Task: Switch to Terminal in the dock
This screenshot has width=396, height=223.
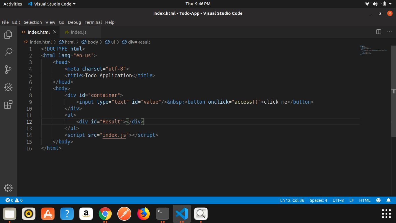Action: click(163, 214)
